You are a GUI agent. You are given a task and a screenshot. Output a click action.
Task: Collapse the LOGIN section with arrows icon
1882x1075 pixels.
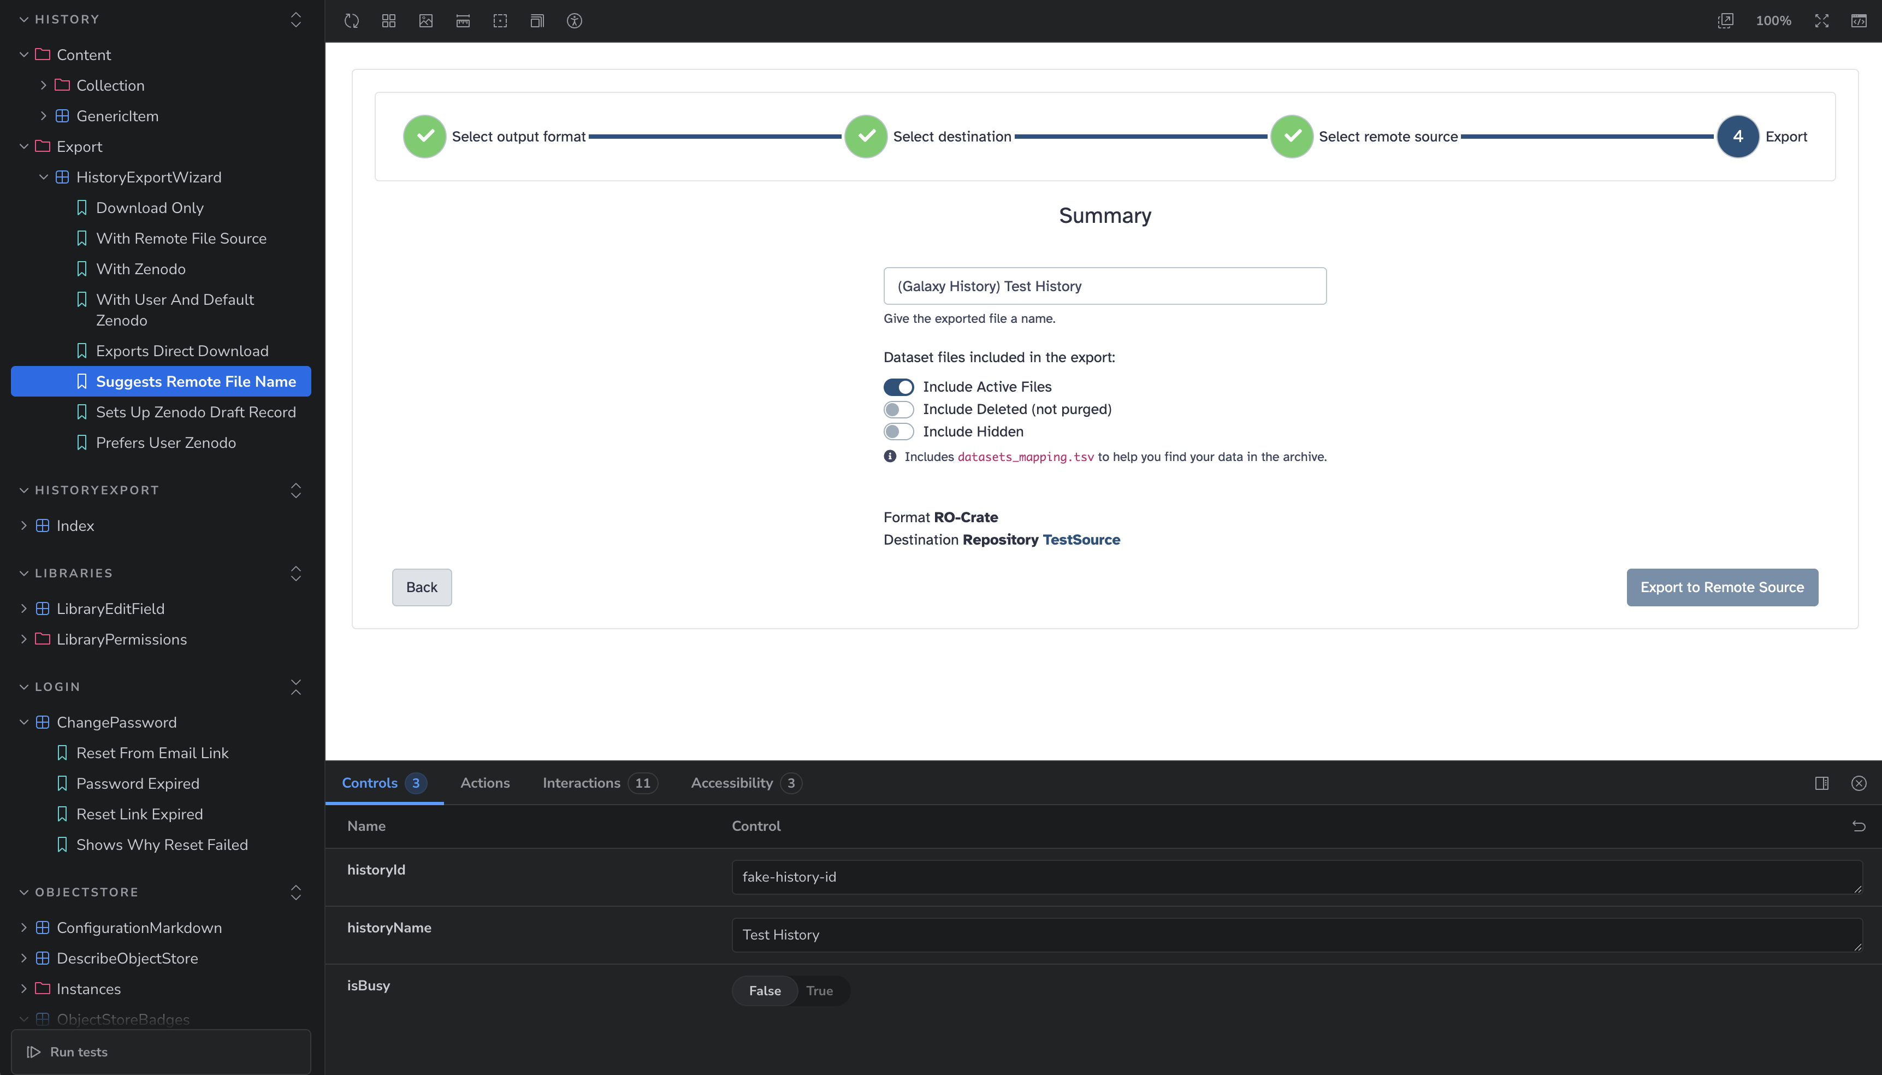tap(296, 687)
